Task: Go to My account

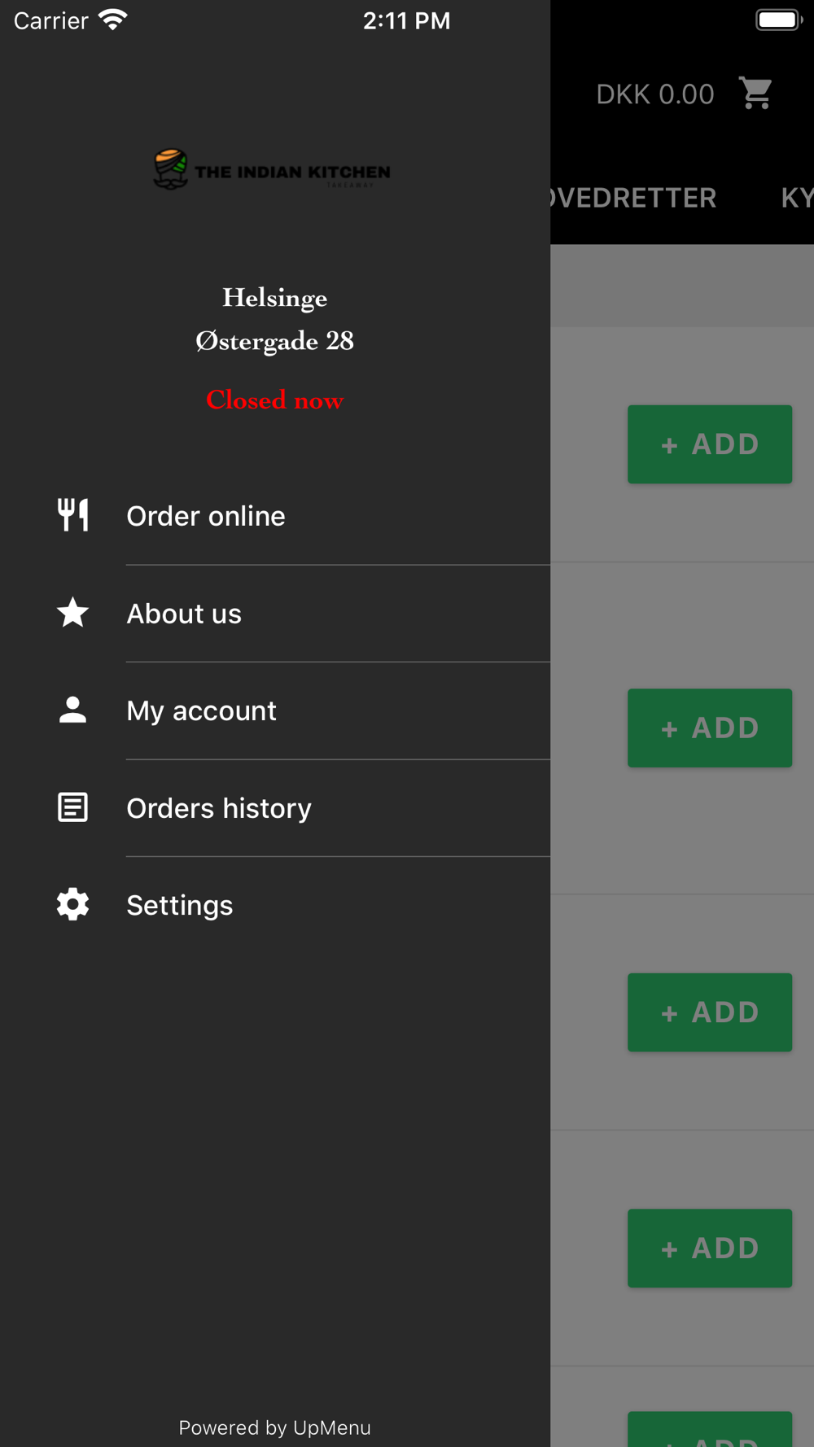Action: [x=275, y=710]
